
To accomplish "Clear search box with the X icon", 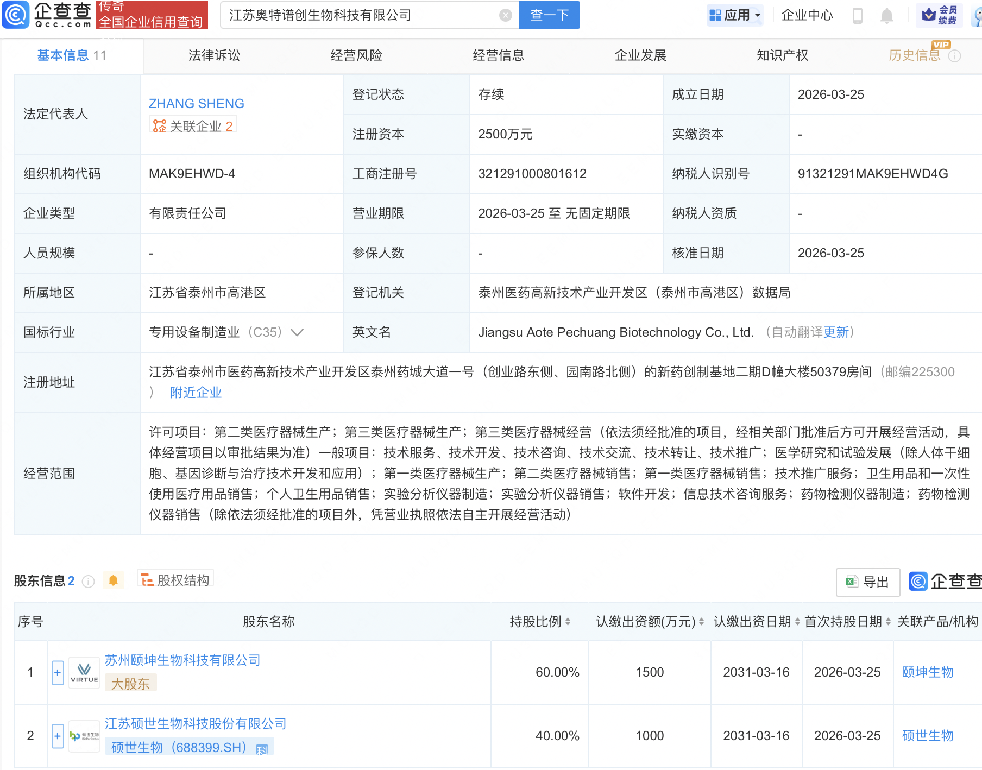I will pyautogui.click(x=506, y=15).
